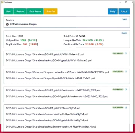The height and width of the screenshot is (133, 135).
Task: Open the Help page
Action: (113, 12)
